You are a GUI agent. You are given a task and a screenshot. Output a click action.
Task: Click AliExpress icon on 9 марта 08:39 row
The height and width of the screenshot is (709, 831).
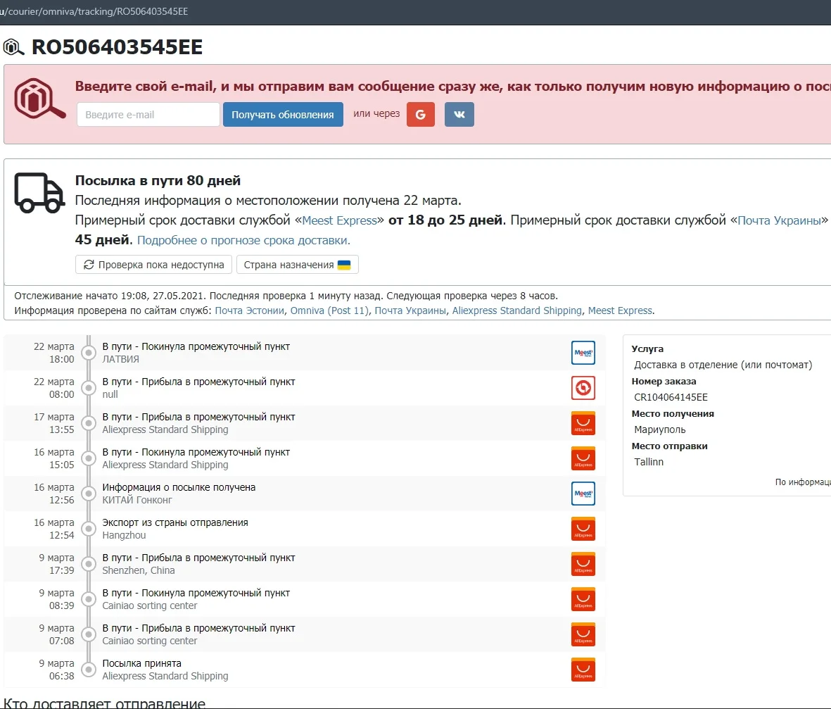583,599
